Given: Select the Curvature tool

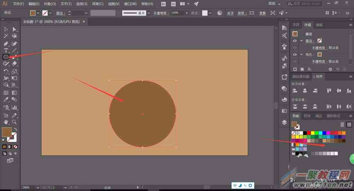Looking at the screenshot, I should [x=15, y=44].
